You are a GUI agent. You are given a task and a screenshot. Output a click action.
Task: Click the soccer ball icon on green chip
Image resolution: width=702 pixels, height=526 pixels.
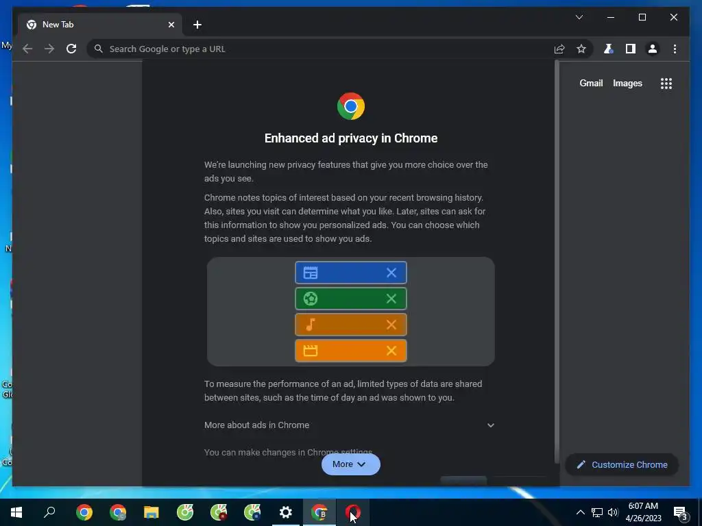click(311, 299)
